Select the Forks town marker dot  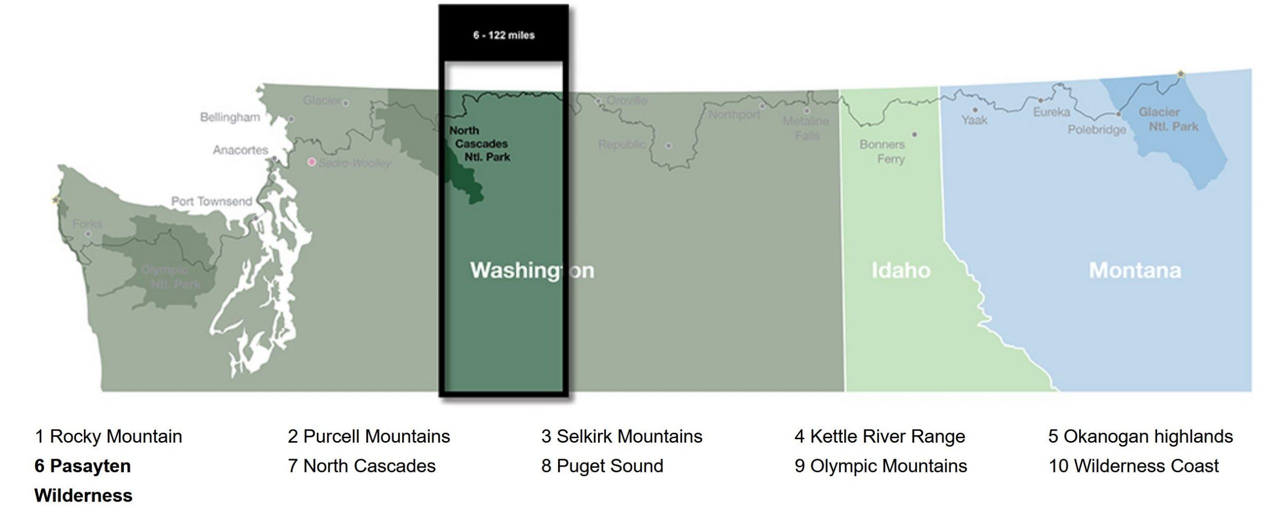click(x=88, y=234)
